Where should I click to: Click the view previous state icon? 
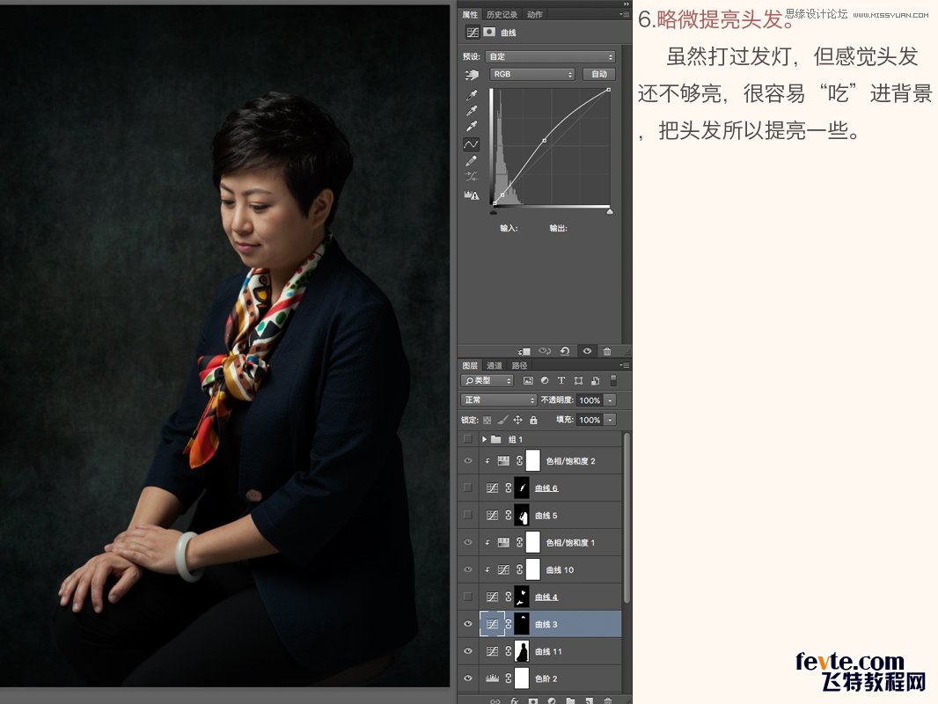(545, 351)
